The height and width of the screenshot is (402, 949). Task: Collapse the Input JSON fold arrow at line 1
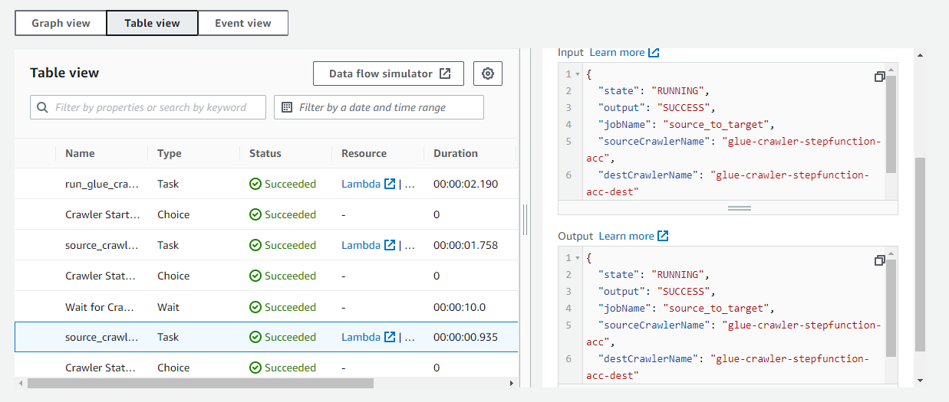[578, 74]
